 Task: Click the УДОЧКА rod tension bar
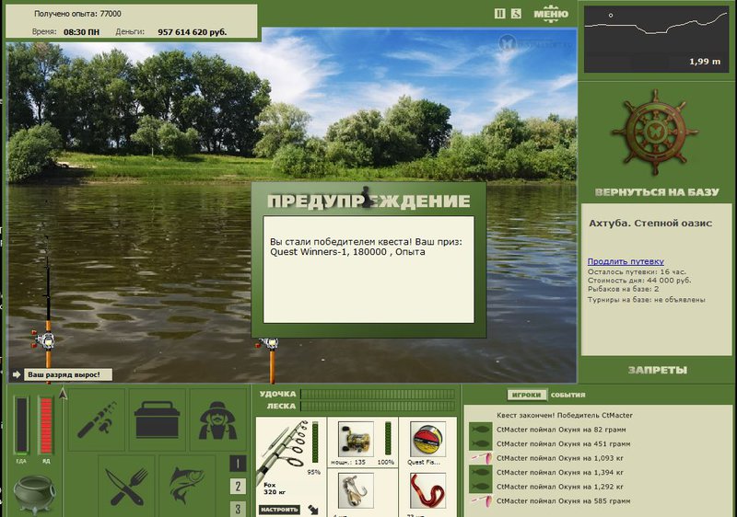point(378,394)
